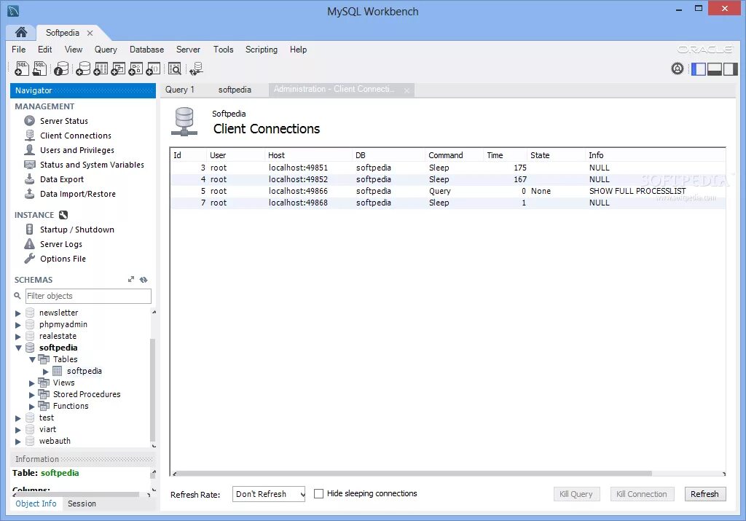Search table data toolbar icon
Image resolution: width=746 pixels, height=521 pixels.
[x=175, y=68]
